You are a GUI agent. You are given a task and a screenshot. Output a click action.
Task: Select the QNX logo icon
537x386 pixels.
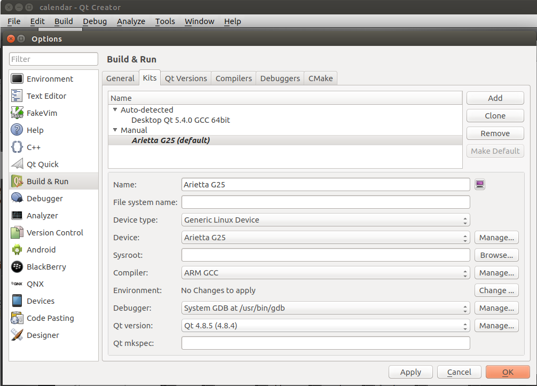17,284
